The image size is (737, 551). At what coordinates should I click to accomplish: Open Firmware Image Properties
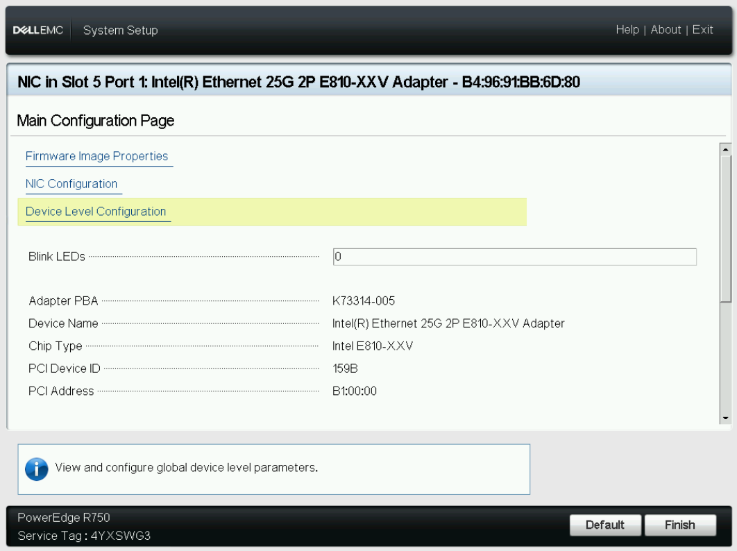tap(96, 156)
